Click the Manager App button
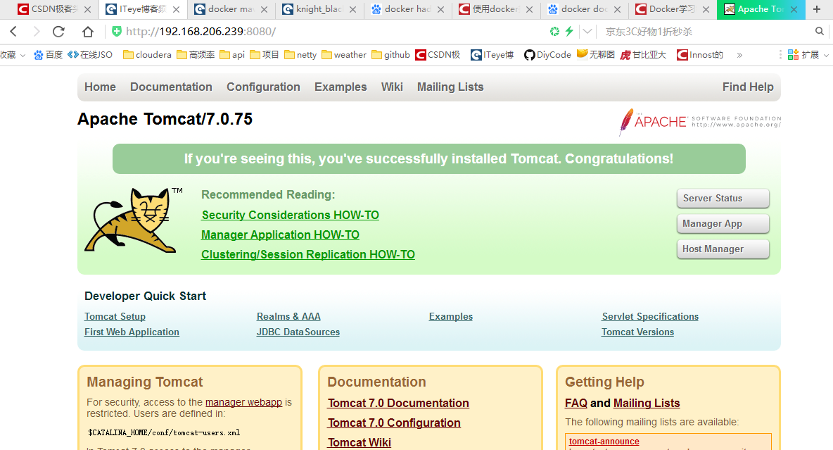 point(723,224)
